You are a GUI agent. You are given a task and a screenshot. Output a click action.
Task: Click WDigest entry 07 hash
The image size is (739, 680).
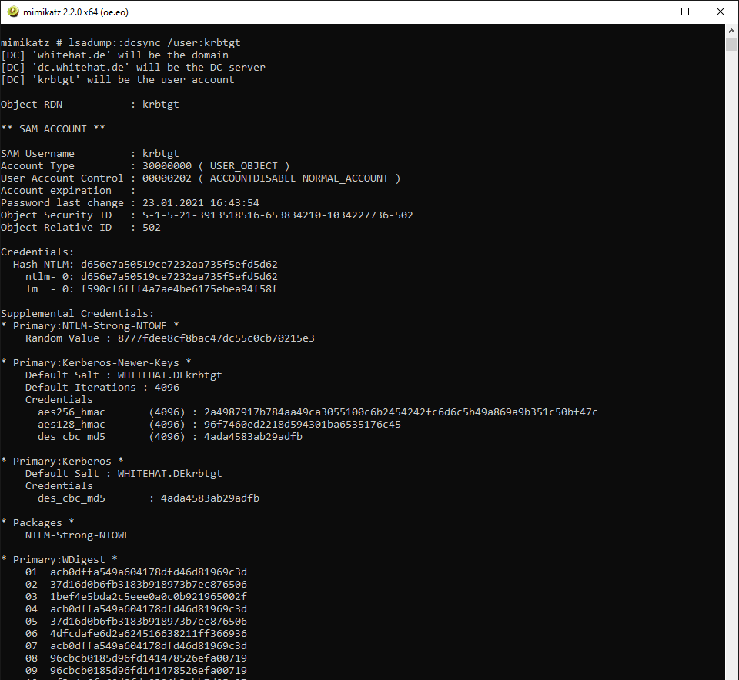149,645
